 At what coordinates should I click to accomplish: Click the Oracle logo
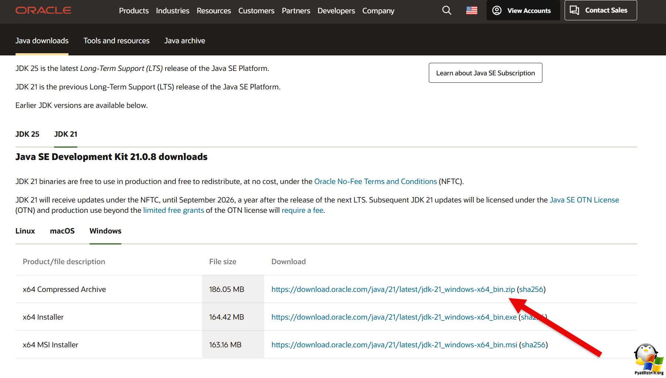click(43, 10)
